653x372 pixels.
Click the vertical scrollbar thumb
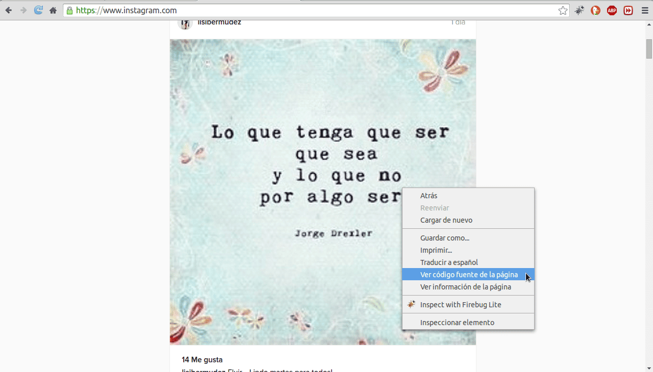tap(649, 49)
